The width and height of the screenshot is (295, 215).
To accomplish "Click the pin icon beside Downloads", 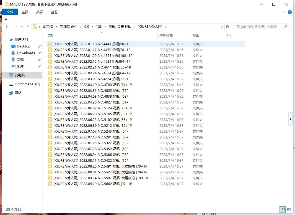I will (39, 53).
